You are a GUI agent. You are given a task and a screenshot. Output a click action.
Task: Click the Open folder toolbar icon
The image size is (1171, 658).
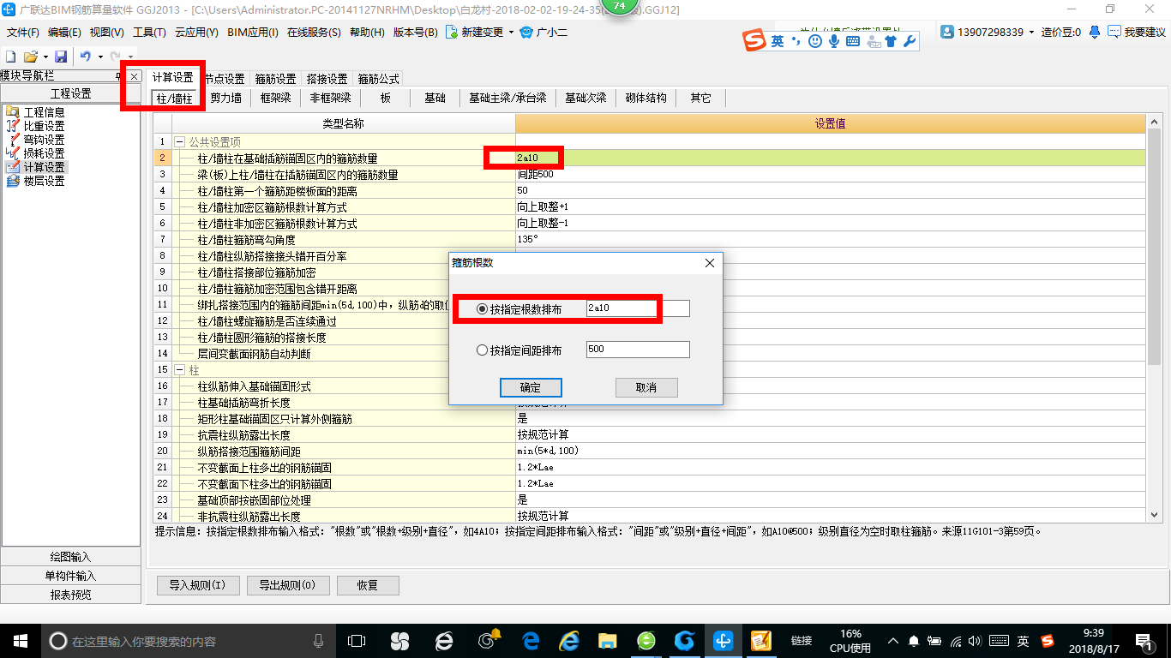click(30, 56)
